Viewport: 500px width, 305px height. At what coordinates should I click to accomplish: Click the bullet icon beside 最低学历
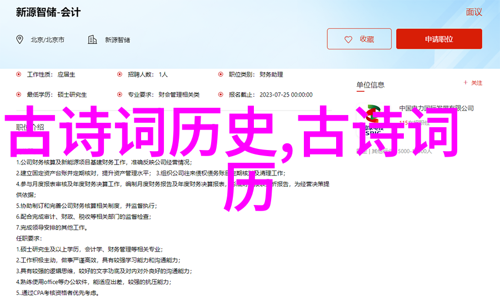tap(19, 94)
